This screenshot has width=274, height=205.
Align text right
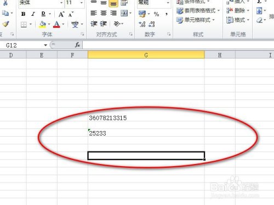(x=113, y=13)
